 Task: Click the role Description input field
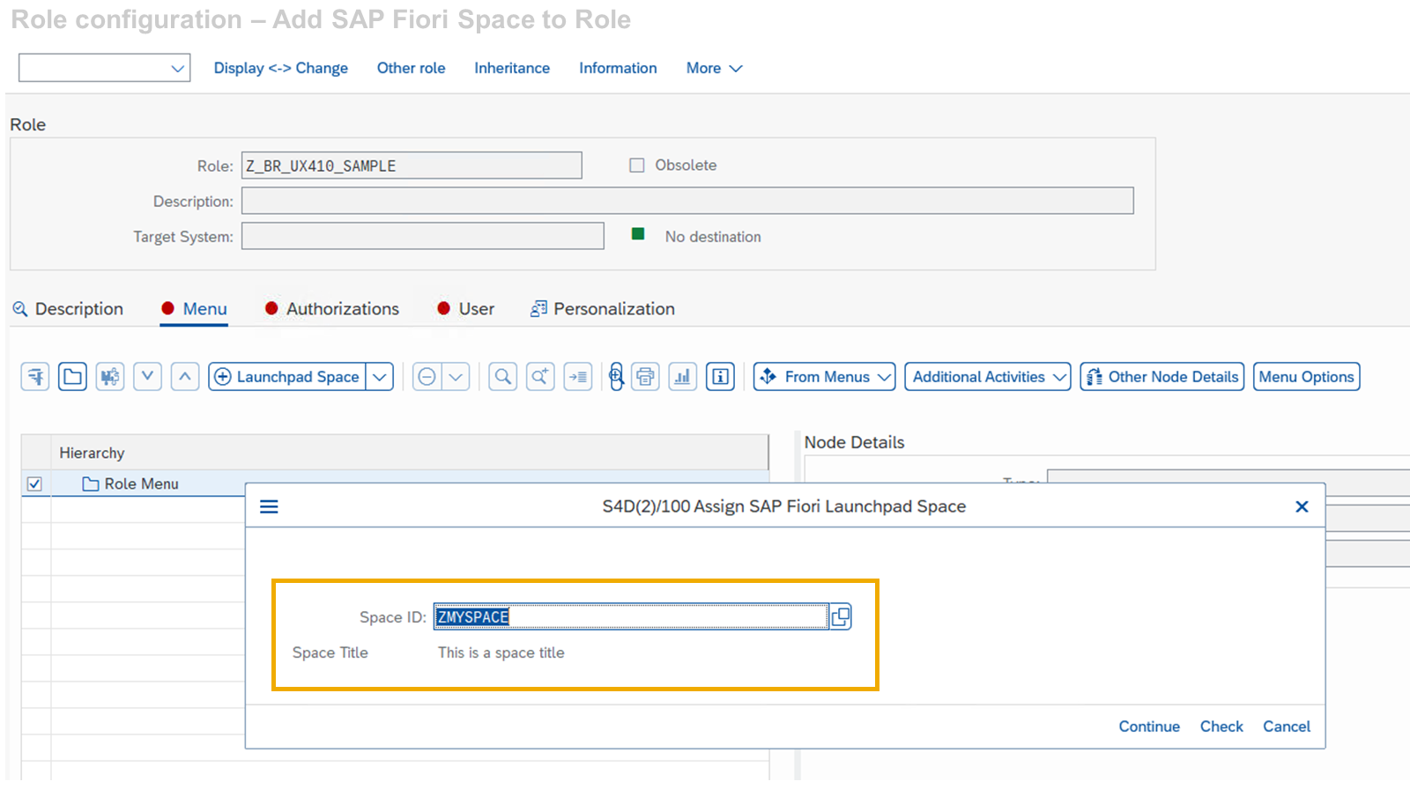[687, 201]
